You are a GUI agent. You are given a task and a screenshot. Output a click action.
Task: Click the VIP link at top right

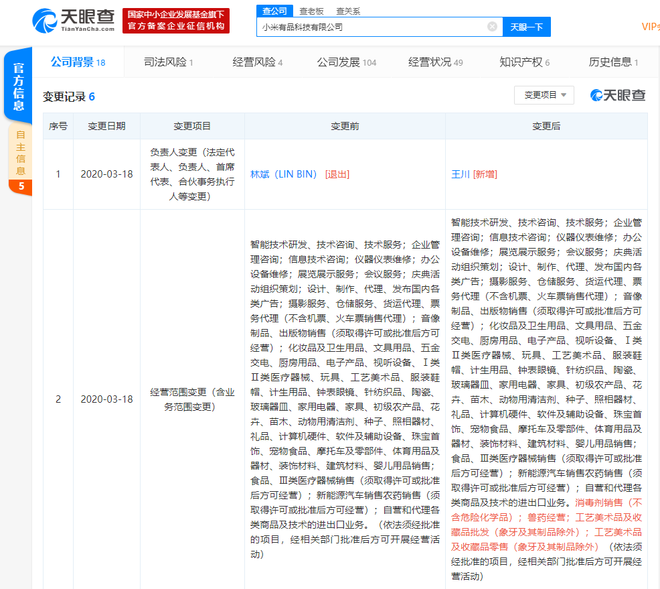(651, 27)
